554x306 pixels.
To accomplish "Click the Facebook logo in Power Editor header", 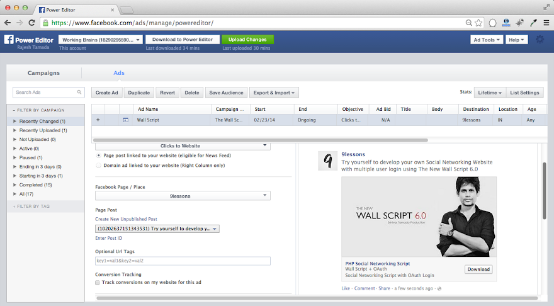I will pos(9,39).
